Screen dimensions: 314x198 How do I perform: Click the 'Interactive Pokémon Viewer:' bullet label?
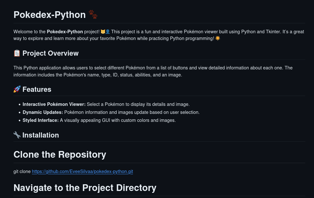pyautogui.click(x=54, y=104)
